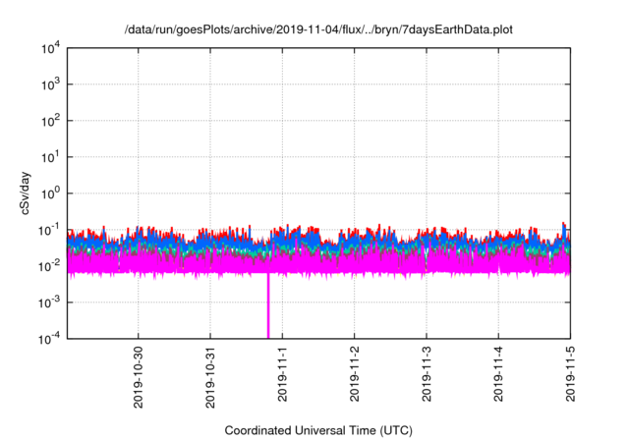Image resolution: width=629 pixels, height=440 pixels.
Task: Click the 2019-11-3 date label
Action: (x=427, y=374)
